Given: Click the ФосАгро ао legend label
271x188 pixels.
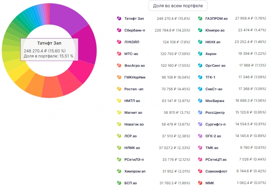Looking at the screenshot, I should (x=135, y=65).
